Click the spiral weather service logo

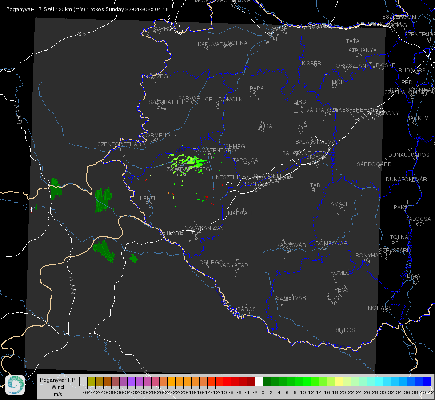15,385
